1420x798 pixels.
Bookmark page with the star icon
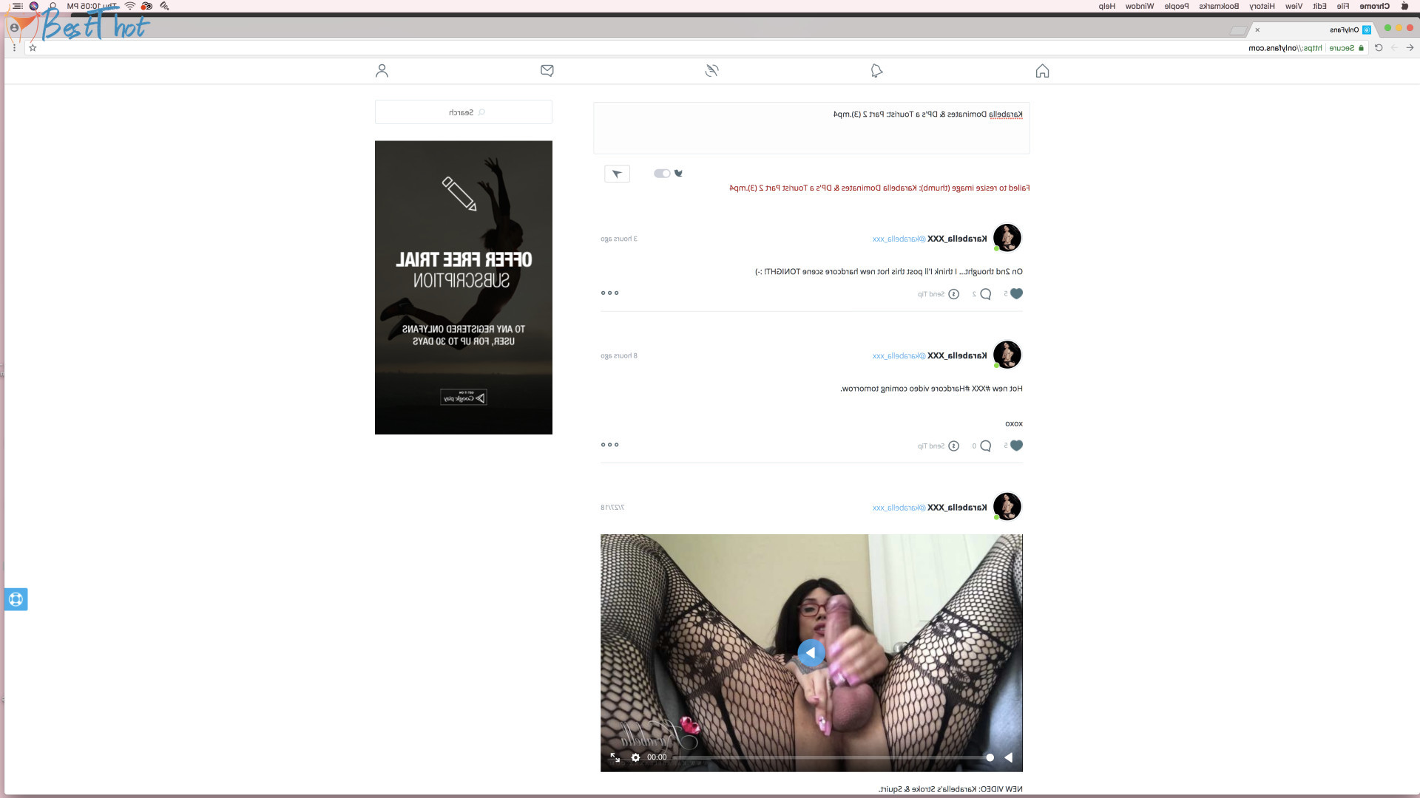point(33,48)
